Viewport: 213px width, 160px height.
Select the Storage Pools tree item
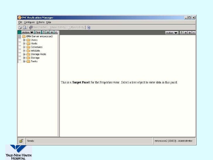click(x=38, y=54)
